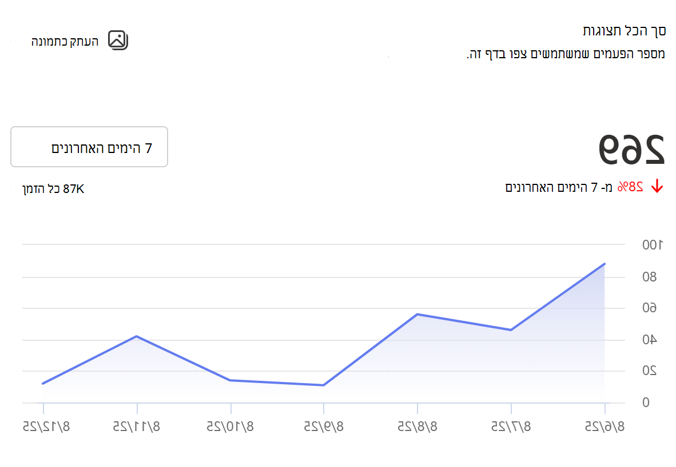The image size is (676, 467).
Task: Click the chart low point for 8/9/25
Action: click(323, 385)
